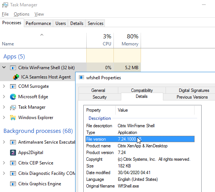The width and height of the screenshot is (215, 192).
Task: Click the Task Manager process row icon
Action: tap(13, 107)
